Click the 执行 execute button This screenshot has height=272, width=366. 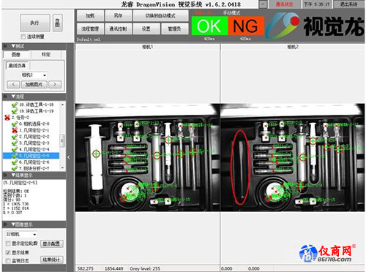click(x=35, y=23)
